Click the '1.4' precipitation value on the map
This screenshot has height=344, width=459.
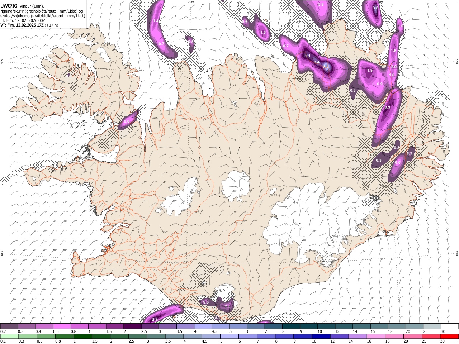click(x=156, y=21)
